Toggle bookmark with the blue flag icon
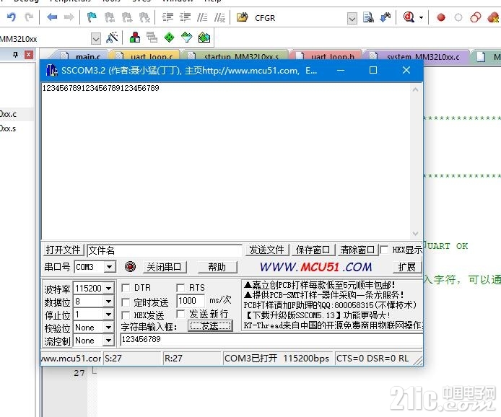Image resolution: width=501 pixels, height=417 pixels. [92, 17]
